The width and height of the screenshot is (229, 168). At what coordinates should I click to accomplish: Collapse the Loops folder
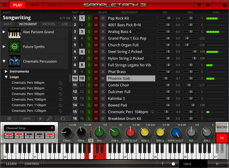6,77
